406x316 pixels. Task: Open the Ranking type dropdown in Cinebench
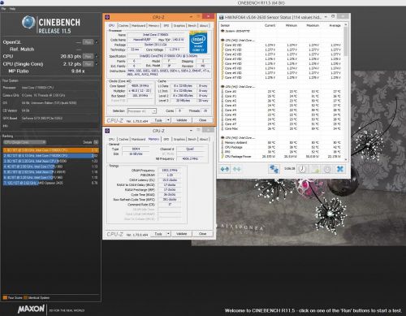click(24, 142)
